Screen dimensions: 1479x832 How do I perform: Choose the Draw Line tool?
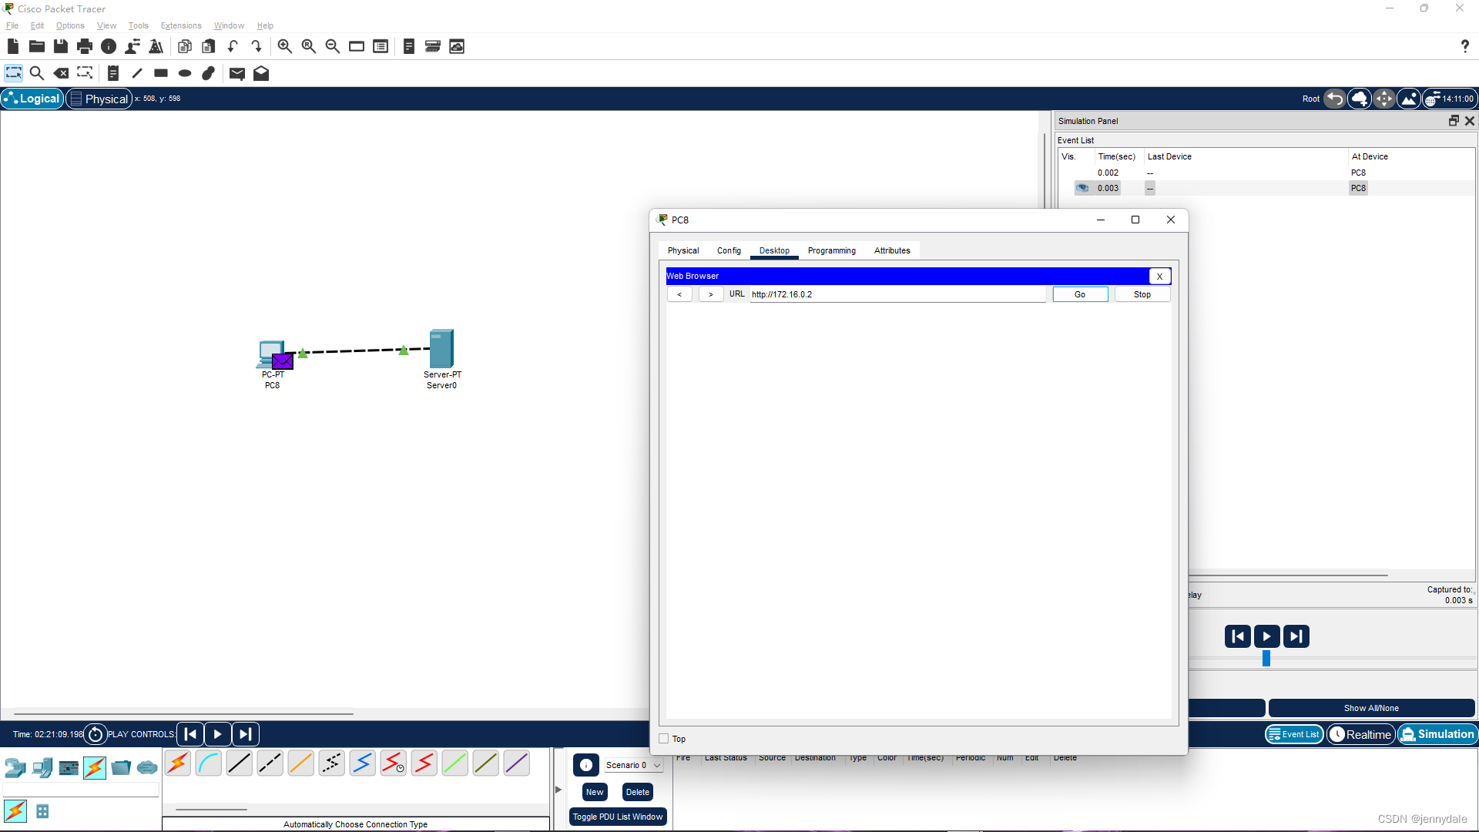tap(137, 73)
